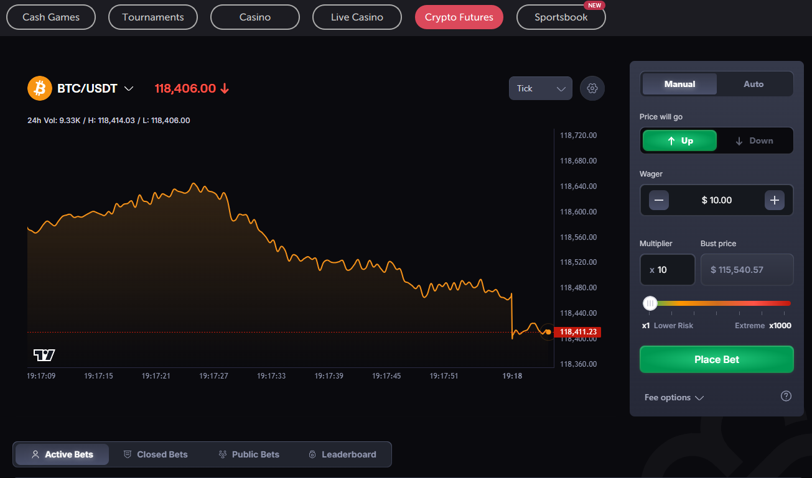Open the Sportsbook section
Image resolution: width=812 pixels, height=478 pixels.
coord(561,17)
